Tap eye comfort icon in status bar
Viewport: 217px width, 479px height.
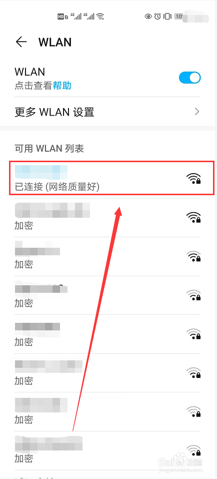click(148, 16)
